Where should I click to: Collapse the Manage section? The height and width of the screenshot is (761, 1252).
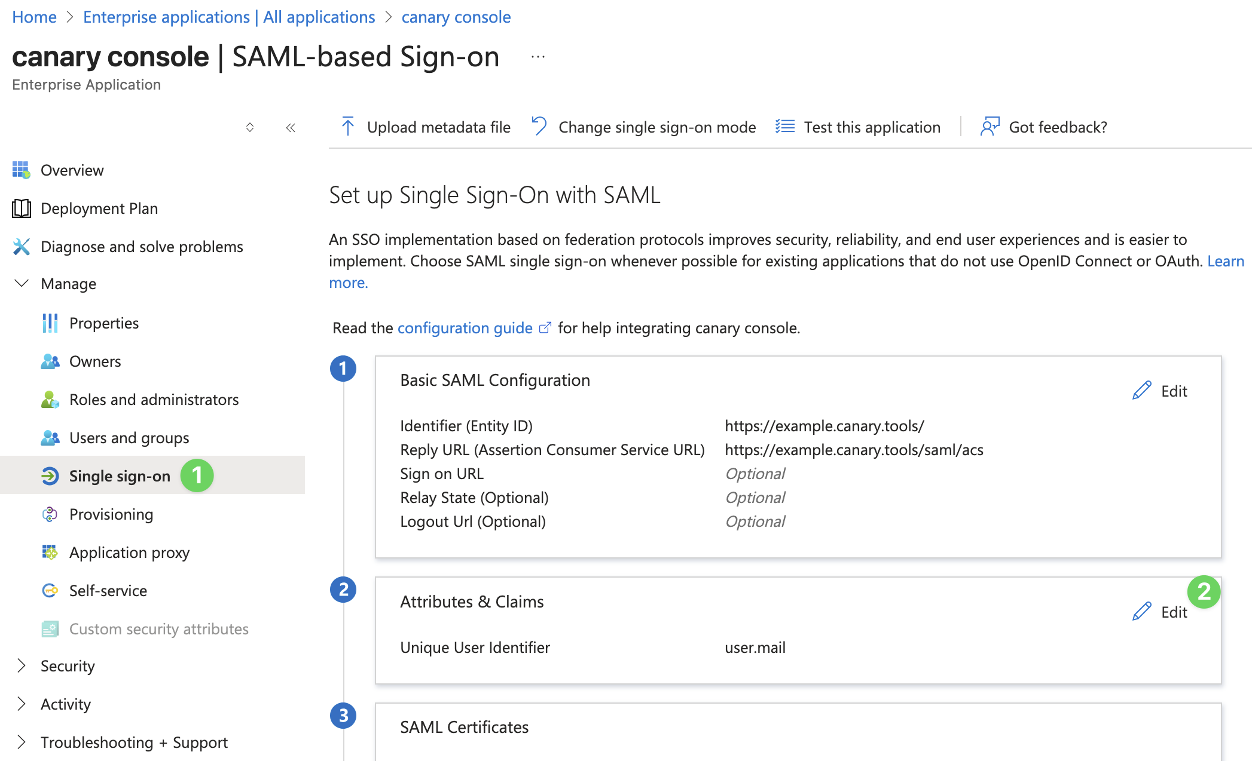(x=22, y=284)
